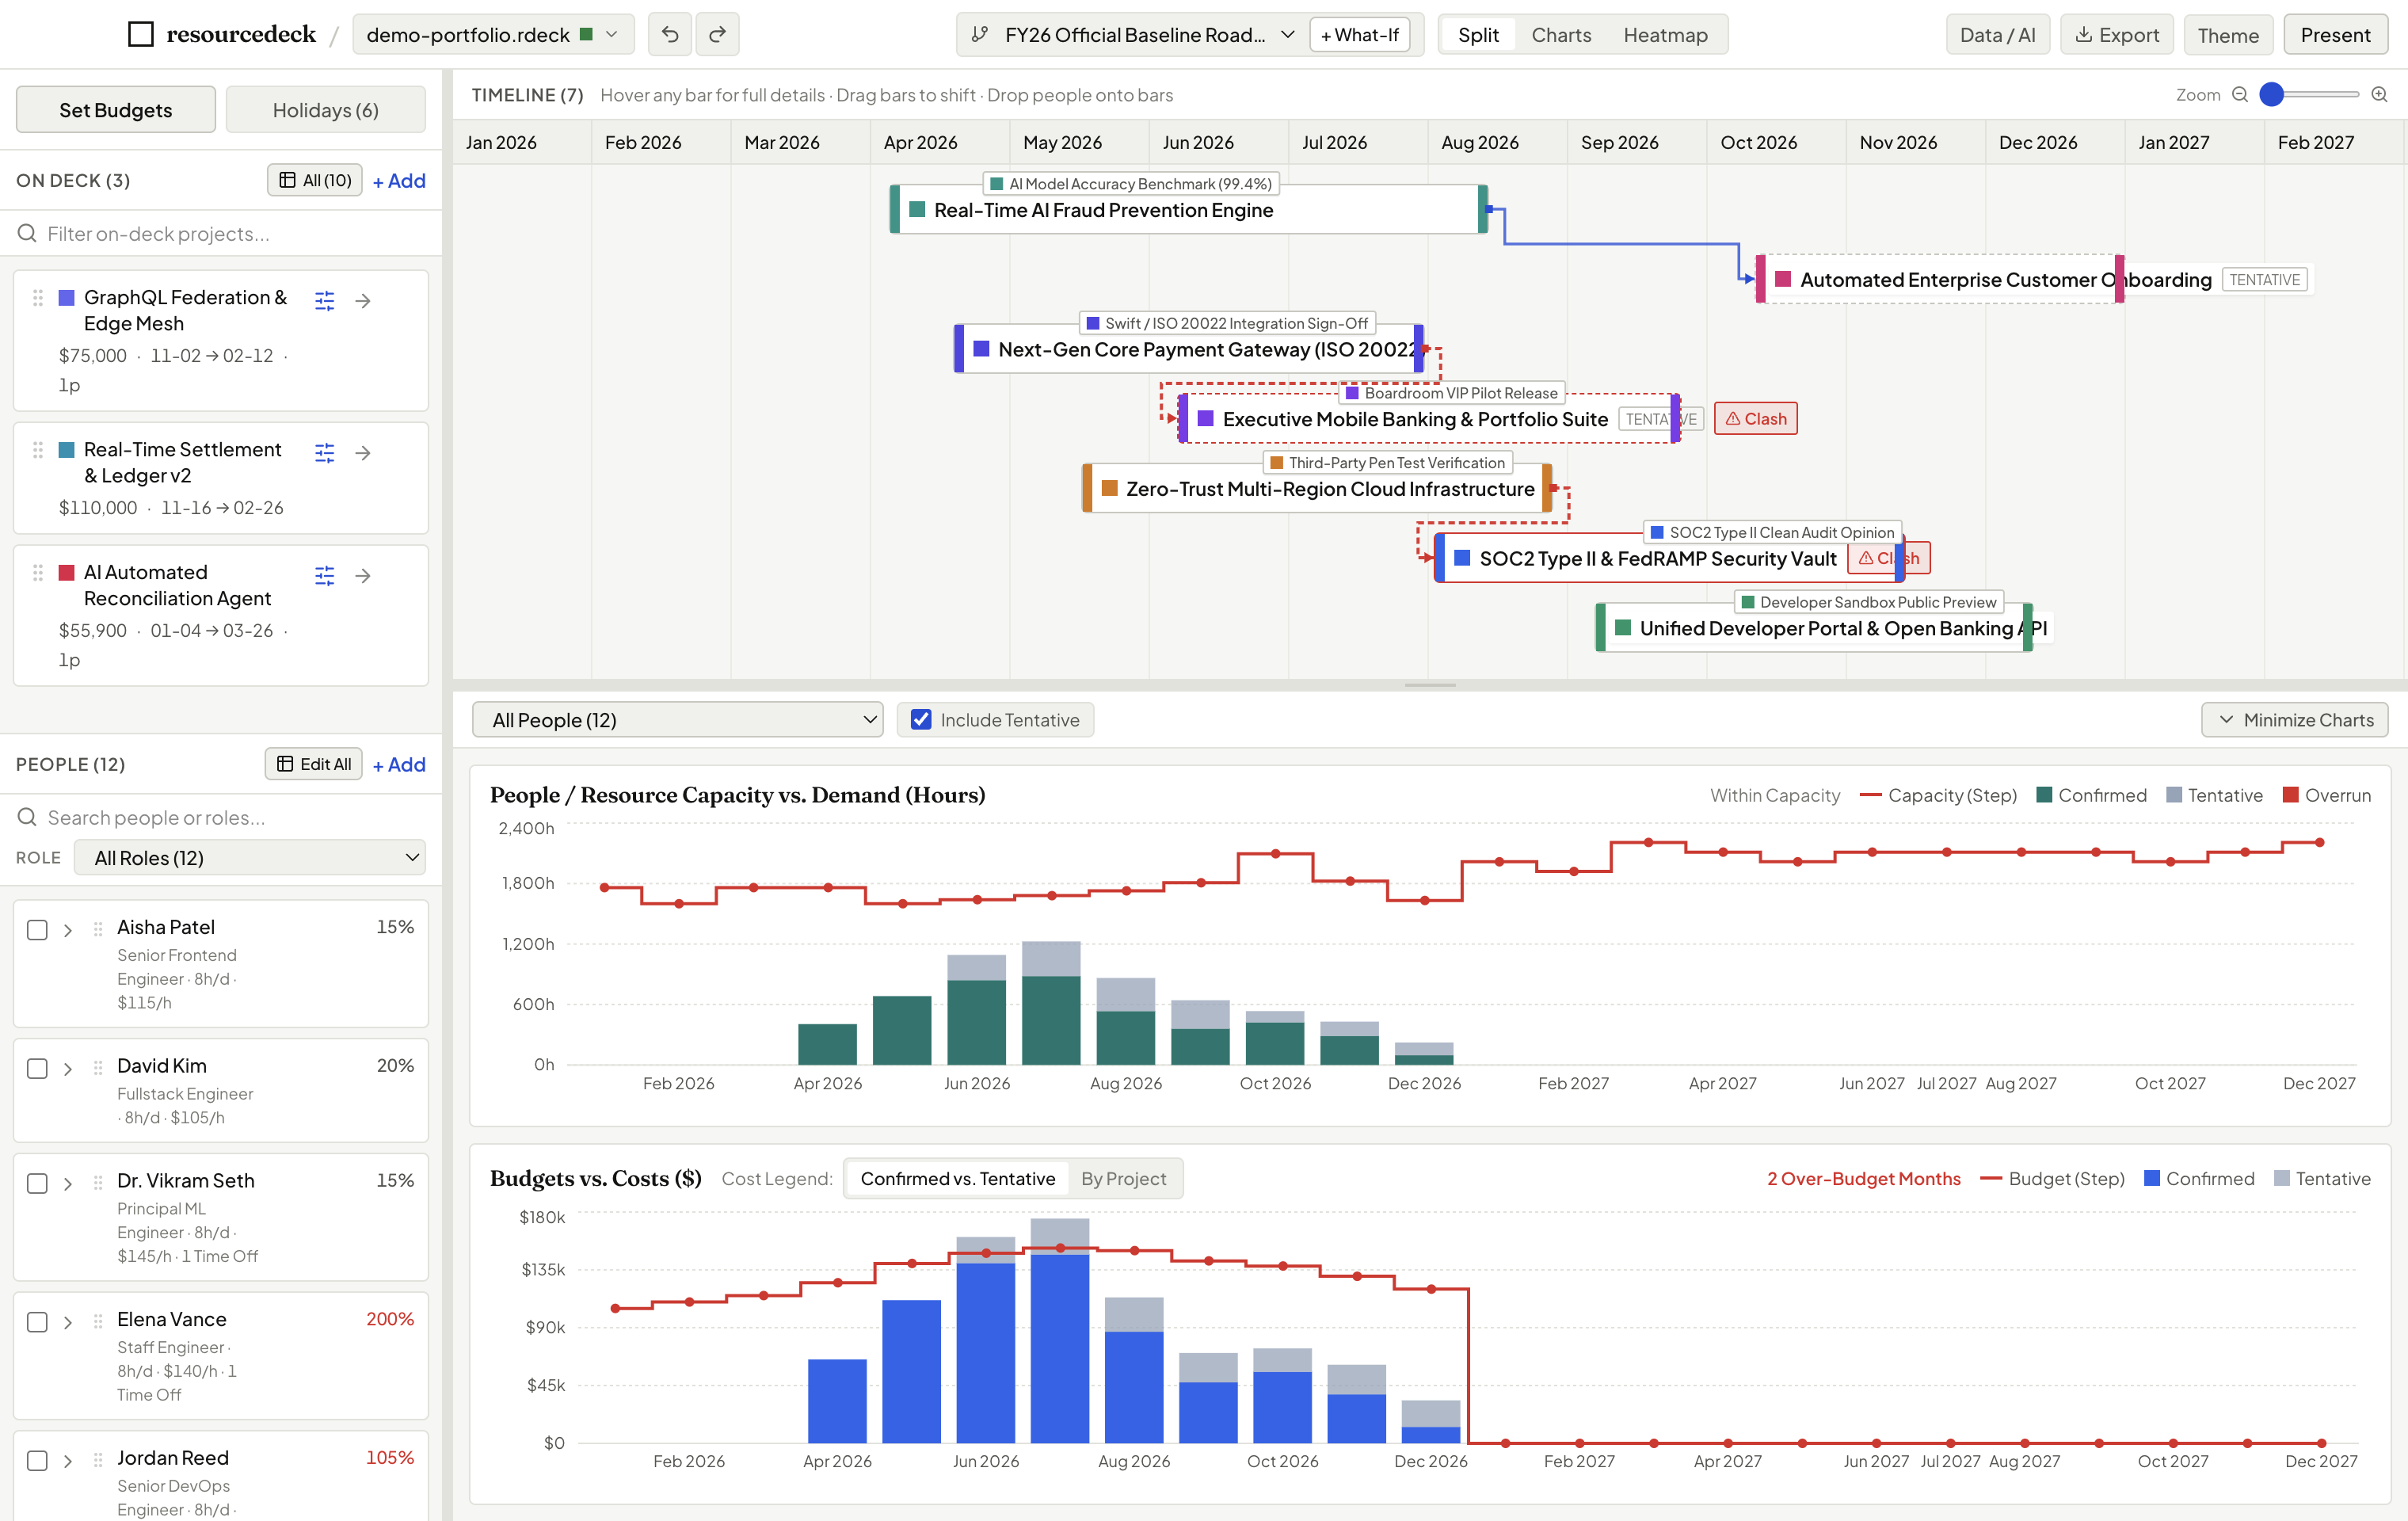Open the demo-portfolio.rdeck file dropdown
The width and height of the screenshot is (2408, 1521).
point(494,35)
